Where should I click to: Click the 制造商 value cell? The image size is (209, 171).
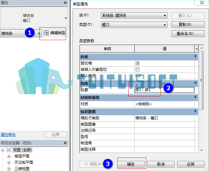coord(164,143)
